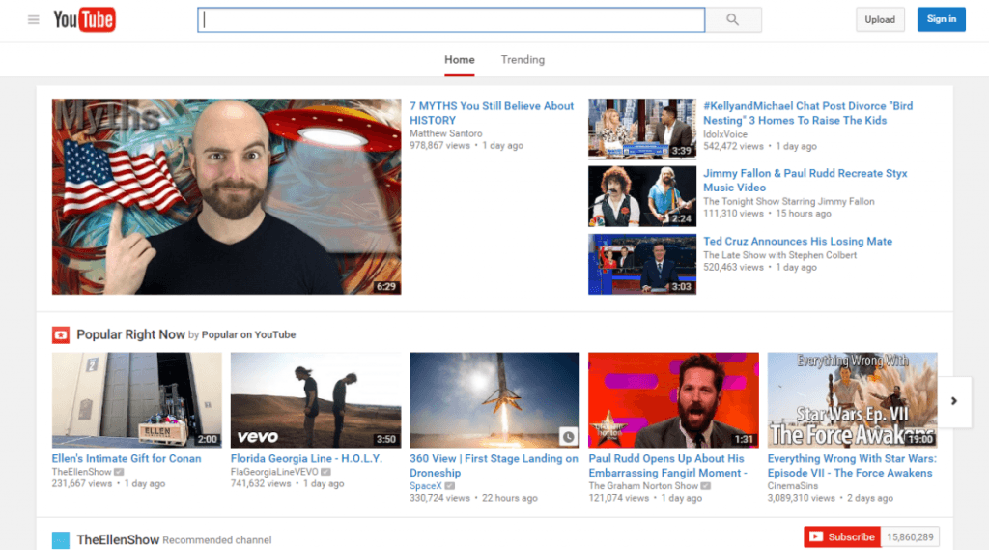Viewport: 989px width, 550px height.
Task: Click the YouTube logo
Action: (84, 19)
